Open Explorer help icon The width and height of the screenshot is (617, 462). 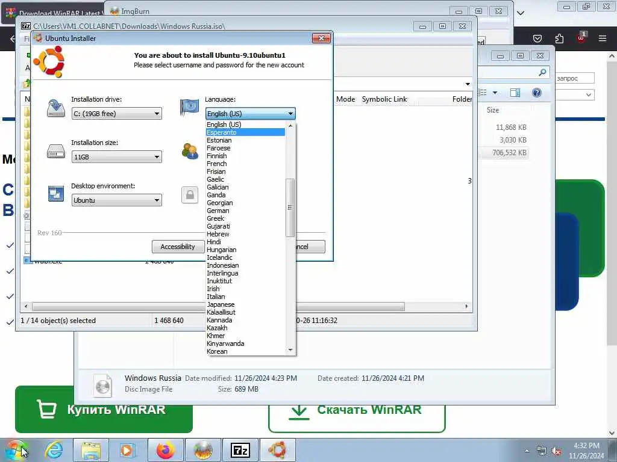[537, 93]
